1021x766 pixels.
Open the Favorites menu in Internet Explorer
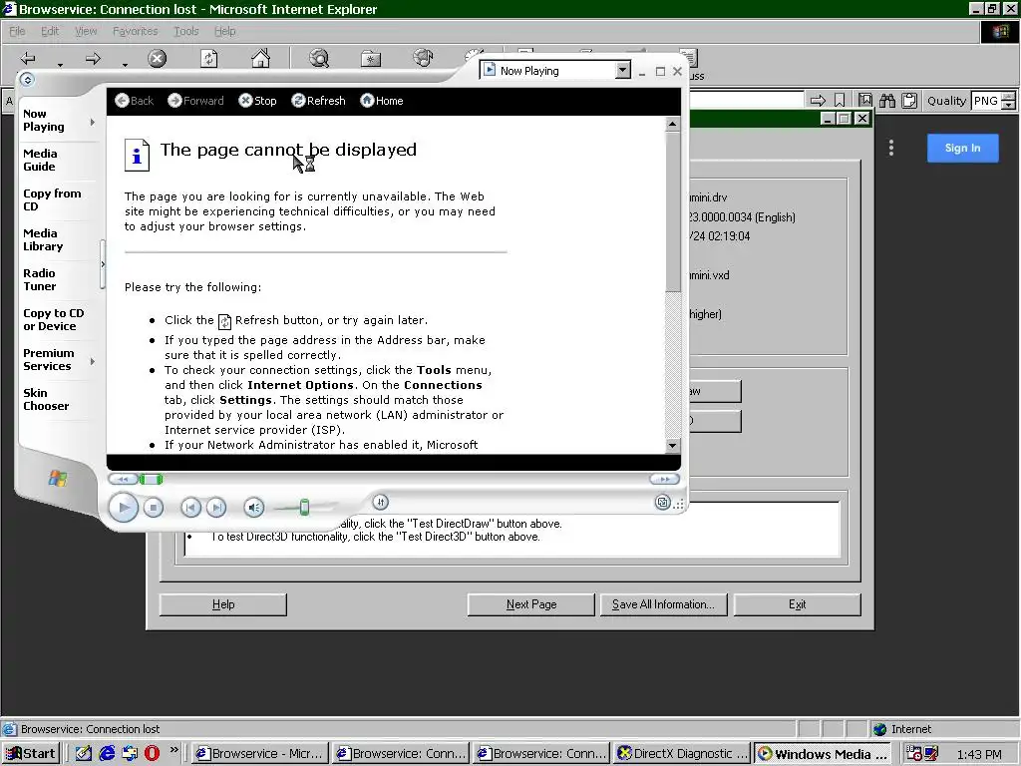coord(135,31)
